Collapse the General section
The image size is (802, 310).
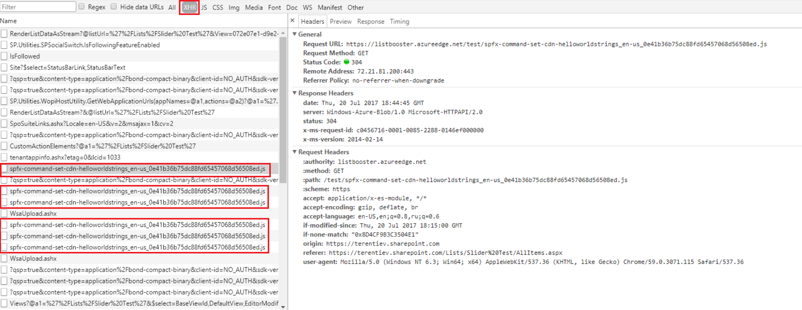[295, 34]
